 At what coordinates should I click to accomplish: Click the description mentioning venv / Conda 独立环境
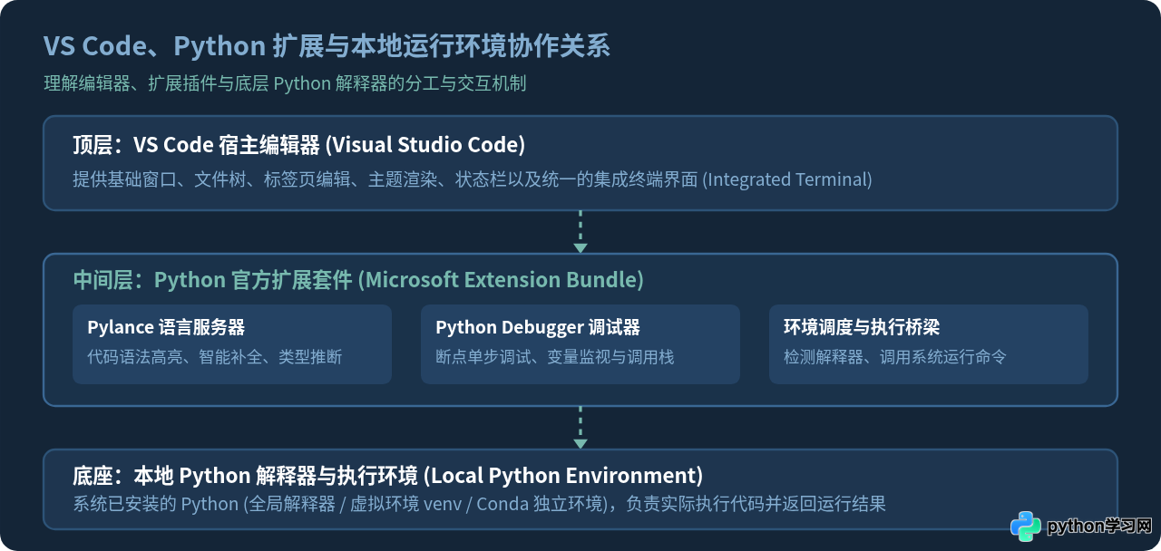(x=479, y=504)
